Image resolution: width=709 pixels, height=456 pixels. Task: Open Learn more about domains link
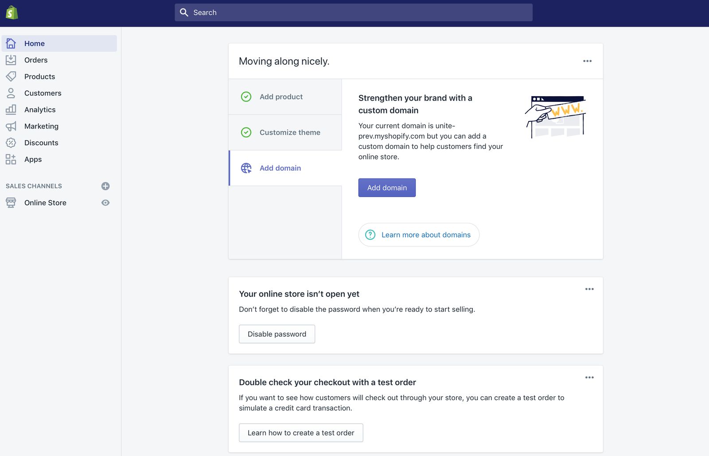419,235
